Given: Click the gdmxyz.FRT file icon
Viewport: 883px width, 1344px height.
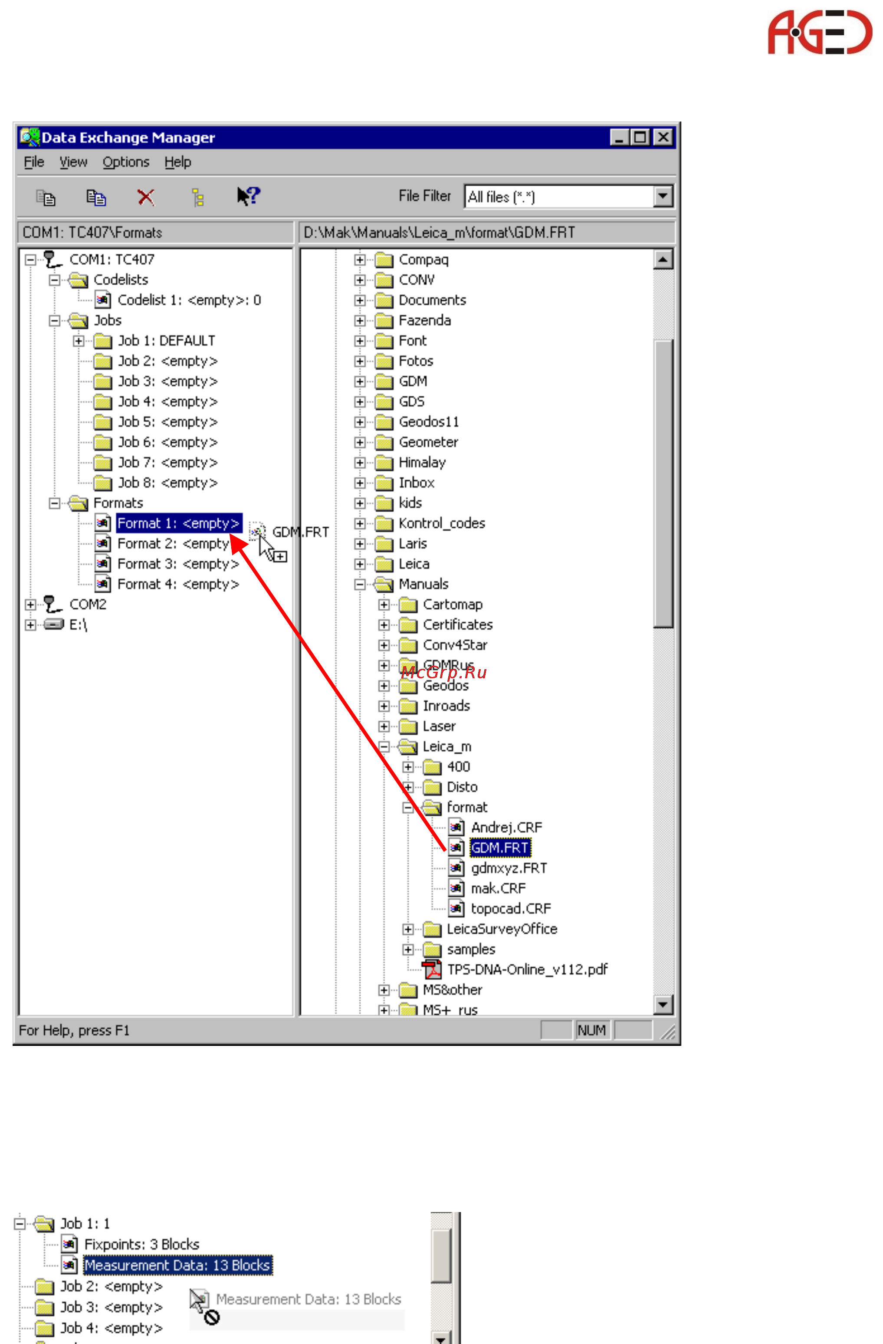Looking at the screenshot, I should pyautogui.click(x=457, y=868).
